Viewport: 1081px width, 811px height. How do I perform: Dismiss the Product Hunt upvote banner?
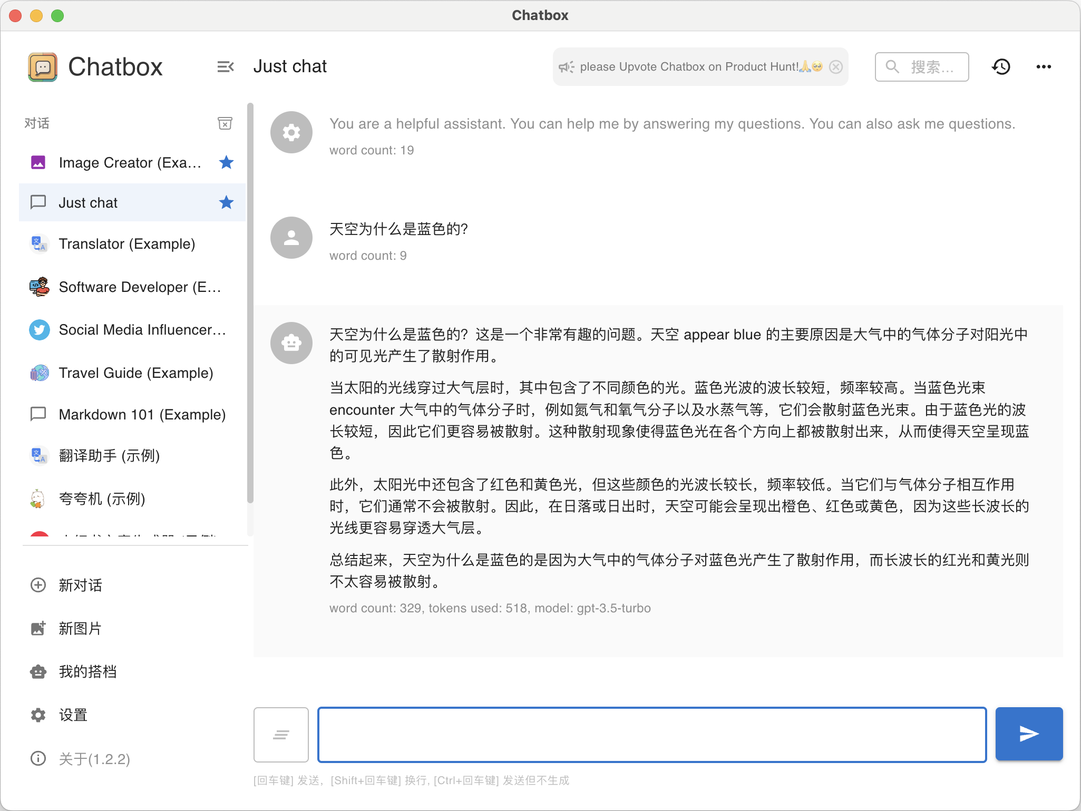coord(836,67)
